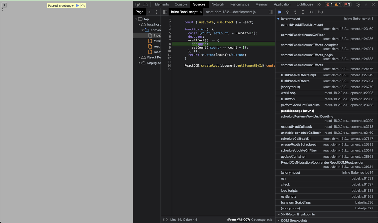
Task: Open VM1007 source link
Action: [243, 220]
